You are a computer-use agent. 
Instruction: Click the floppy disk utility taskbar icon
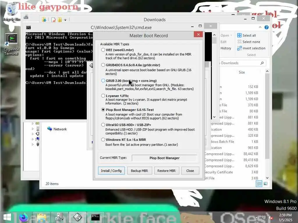[x=77, y=217]
